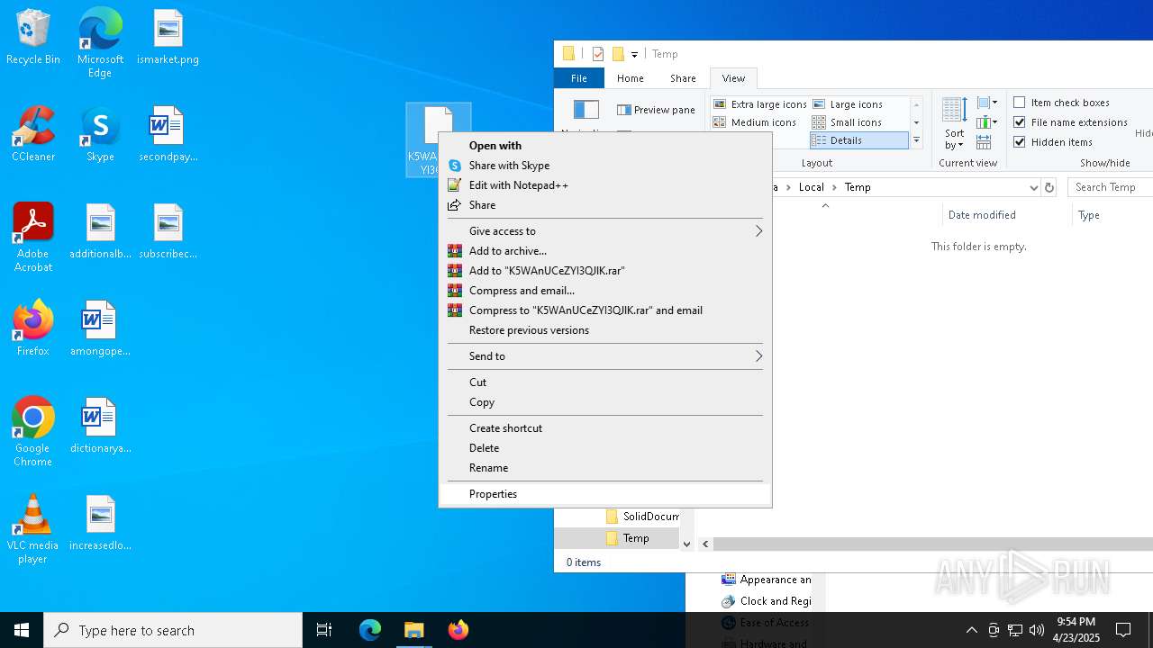Refresh the Temp folder address bar
Viewport: 1153px width, 648px height.
point(1049,187)
